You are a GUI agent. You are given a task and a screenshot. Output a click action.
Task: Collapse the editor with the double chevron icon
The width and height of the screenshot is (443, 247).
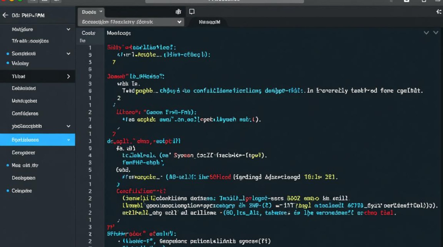click(x=431, y=33)
